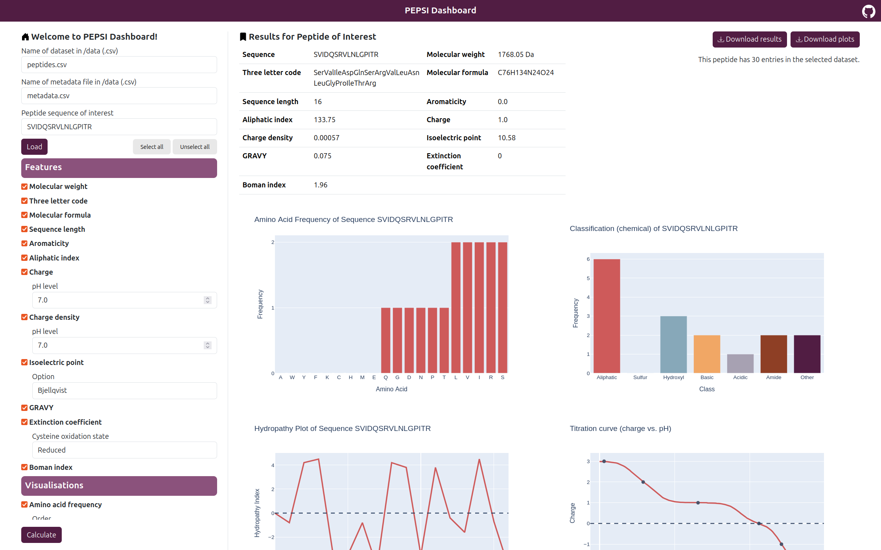
Task: Edit the dataset name field peptides.csv
Action: [x=119, y=65]
